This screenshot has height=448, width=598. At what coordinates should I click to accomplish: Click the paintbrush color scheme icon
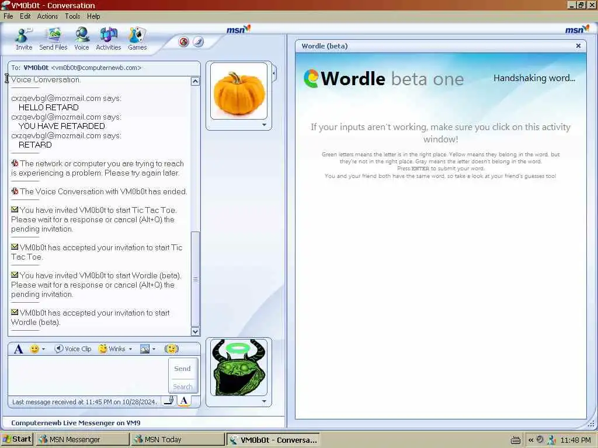[198, 41]
